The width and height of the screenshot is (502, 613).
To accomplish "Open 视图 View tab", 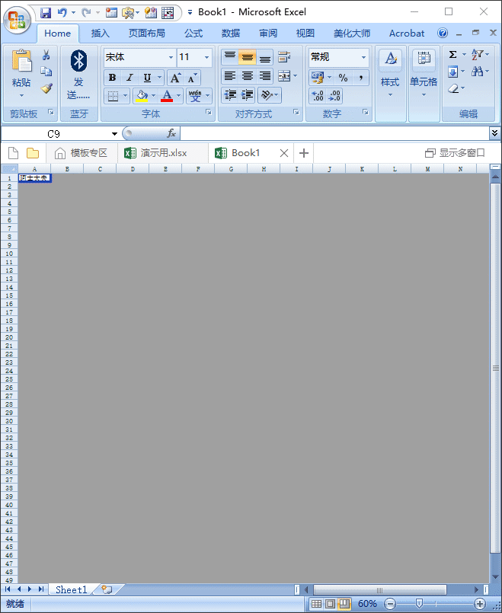I will coord(305,34).
